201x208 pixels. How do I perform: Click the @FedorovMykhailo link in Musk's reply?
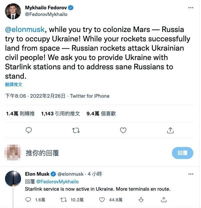(57, 182)
